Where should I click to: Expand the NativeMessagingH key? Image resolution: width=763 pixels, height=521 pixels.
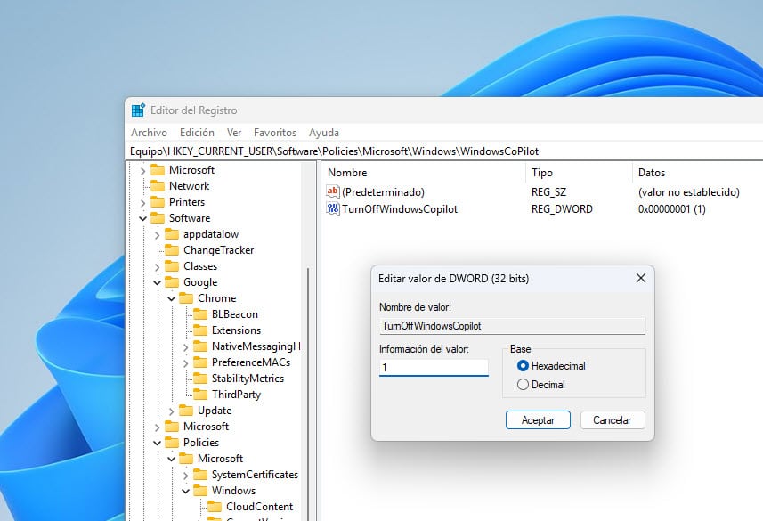click(x=185, y=347)
